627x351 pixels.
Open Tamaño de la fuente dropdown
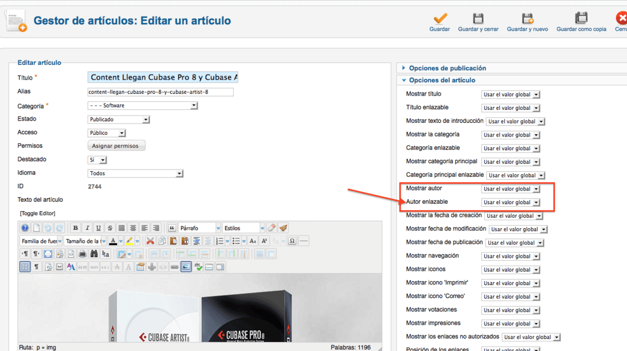[85, 241]
